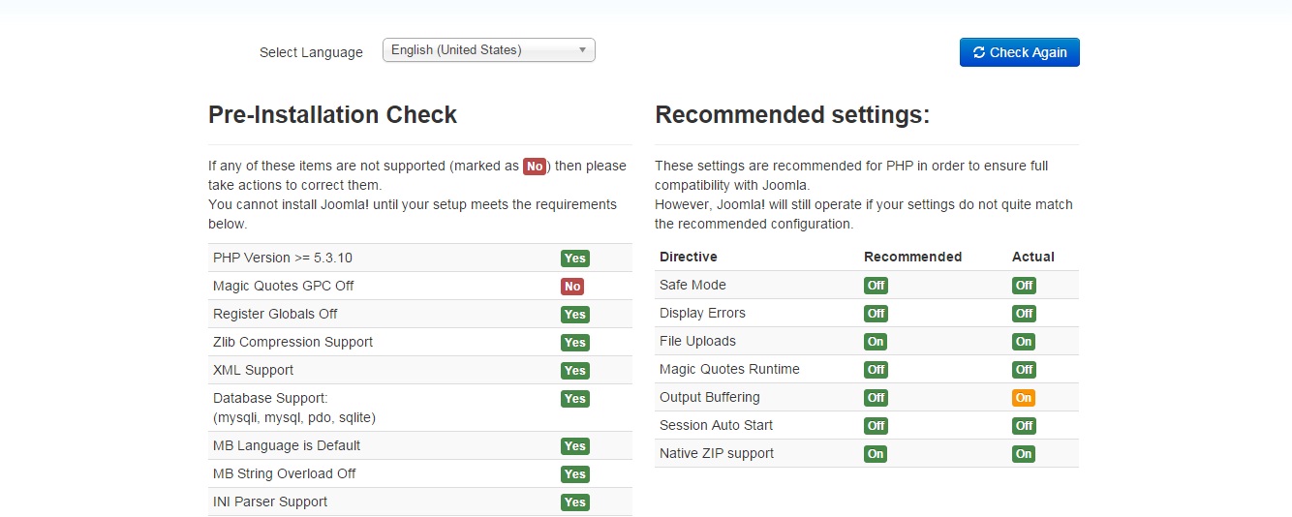Click the Session Auto Start directive label

point(716,425)
